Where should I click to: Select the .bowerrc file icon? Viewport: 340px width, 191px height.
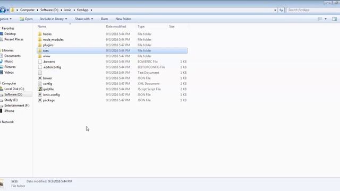(40, 62)
